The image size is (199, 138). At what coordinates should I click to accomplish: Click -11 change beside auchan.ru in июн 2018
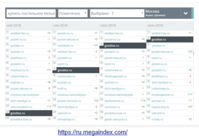pos(190,101)
